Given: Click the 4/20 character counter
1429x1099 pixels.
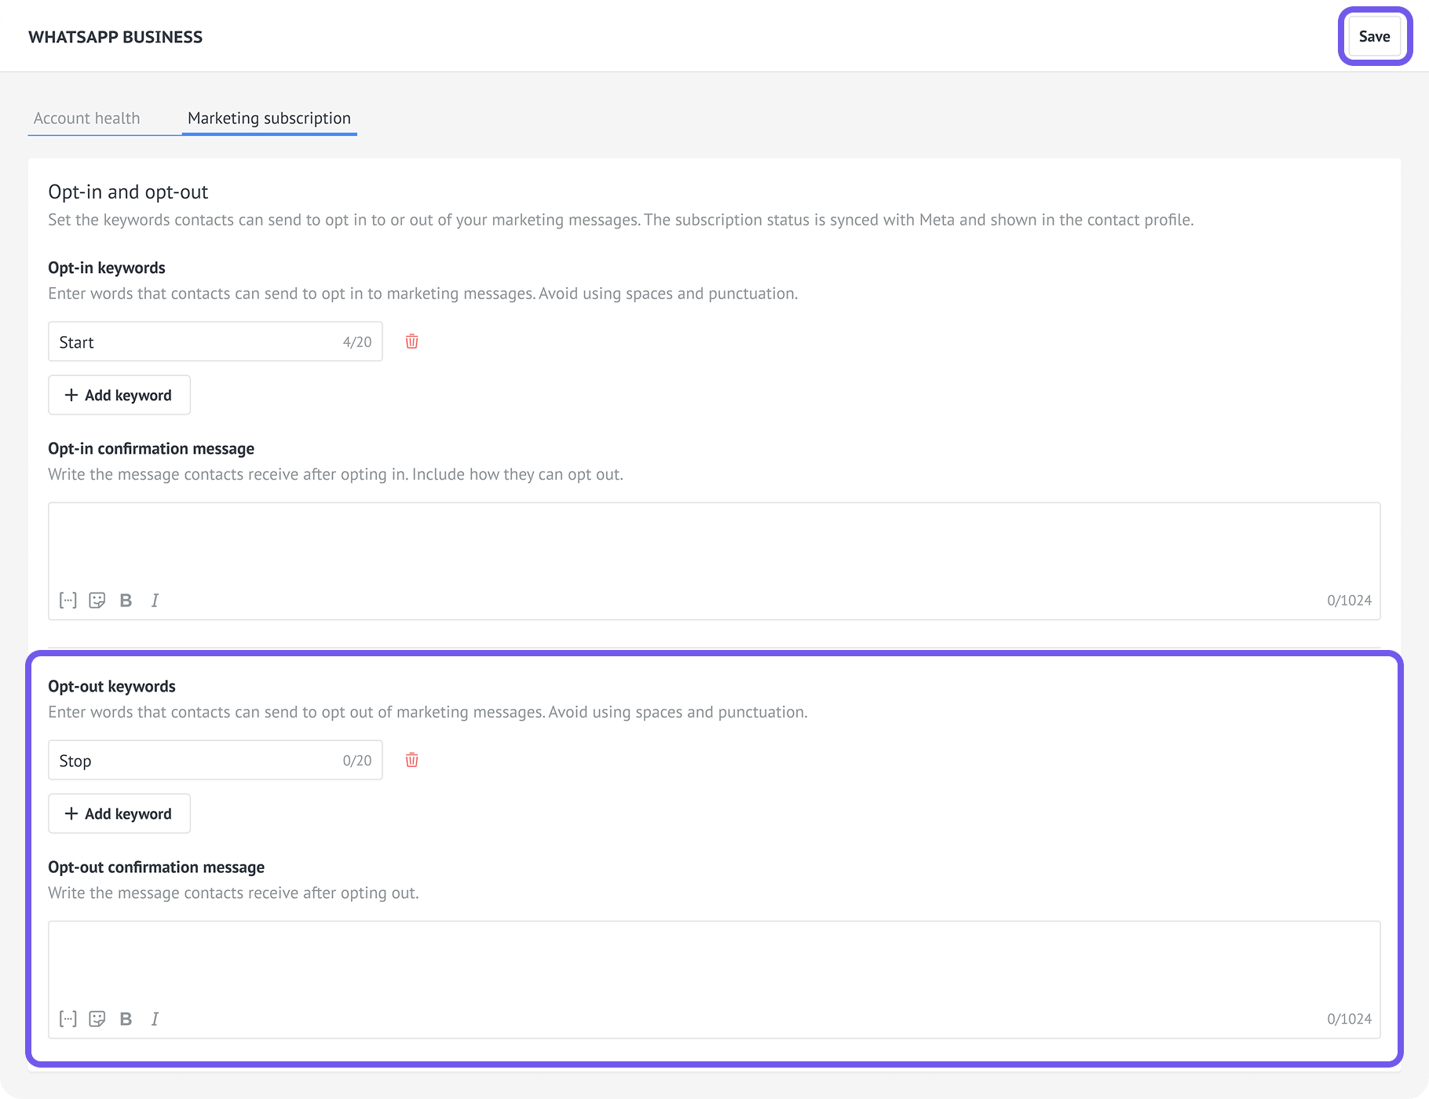Looking at the screenshot, I should [357, 342].
